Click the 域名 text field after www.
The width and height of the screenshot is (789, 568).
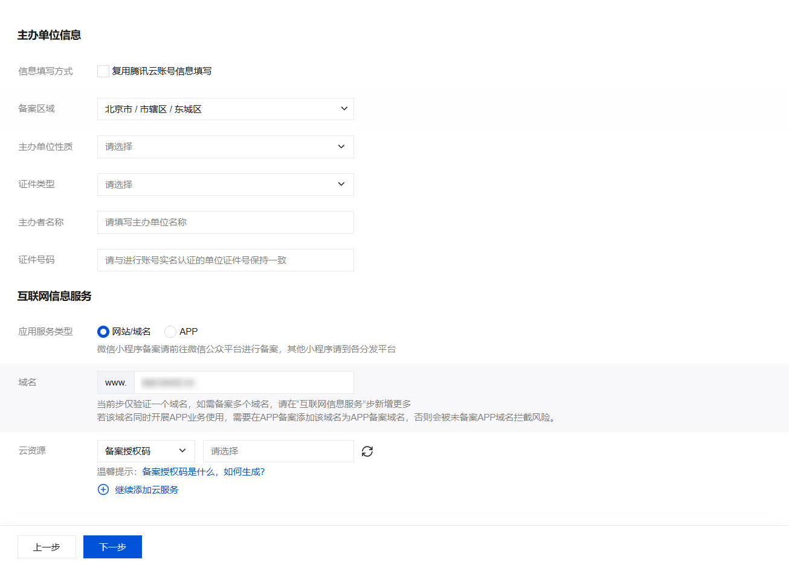[243, 382]
